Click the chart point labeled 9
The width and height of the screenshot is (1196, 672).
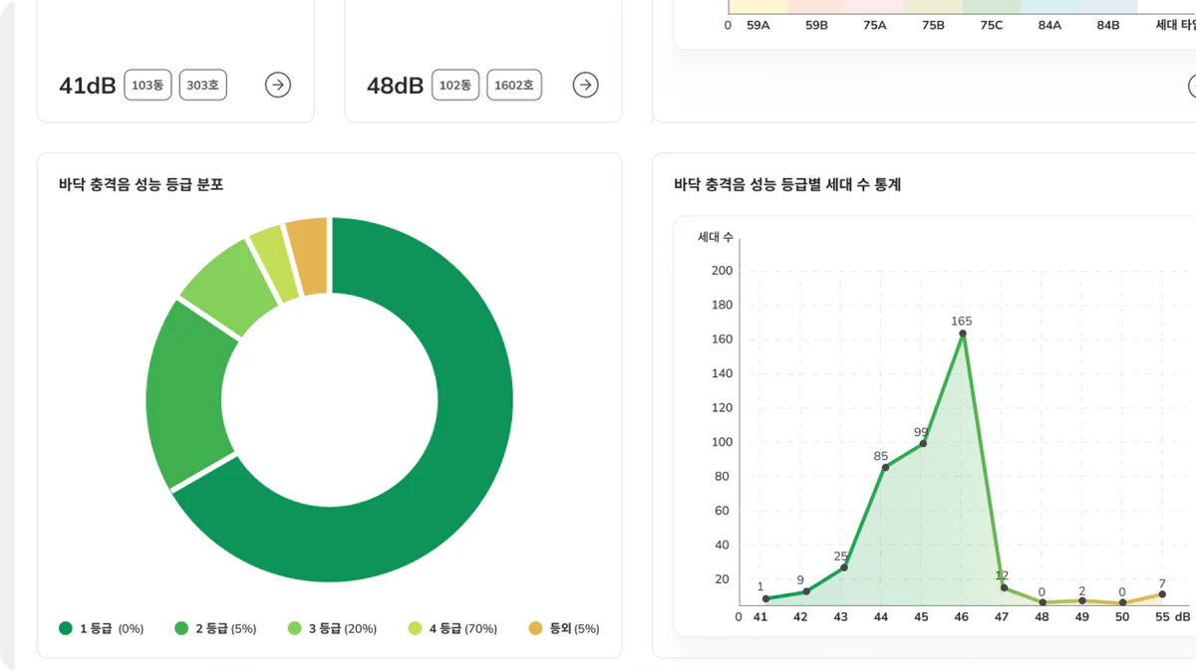click(806, 592)
